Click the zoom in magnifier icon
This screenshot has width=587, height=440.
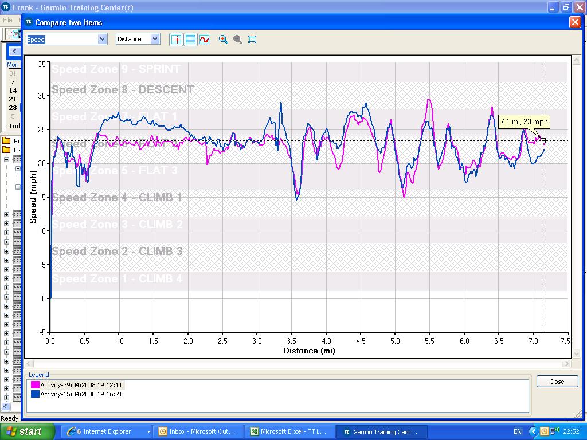coord(224,40)
